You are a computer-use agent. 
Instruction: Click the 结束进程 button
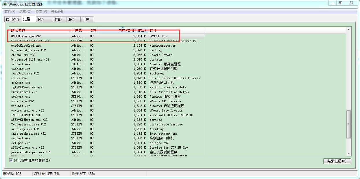(337, 161)
